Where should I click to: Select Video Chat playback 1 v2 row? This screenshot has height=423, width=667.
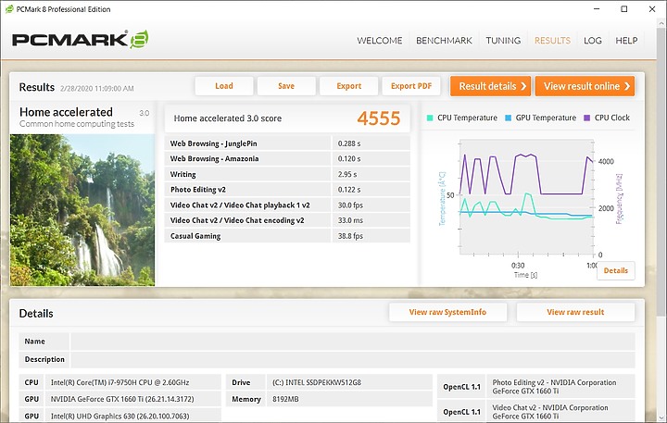287,205
